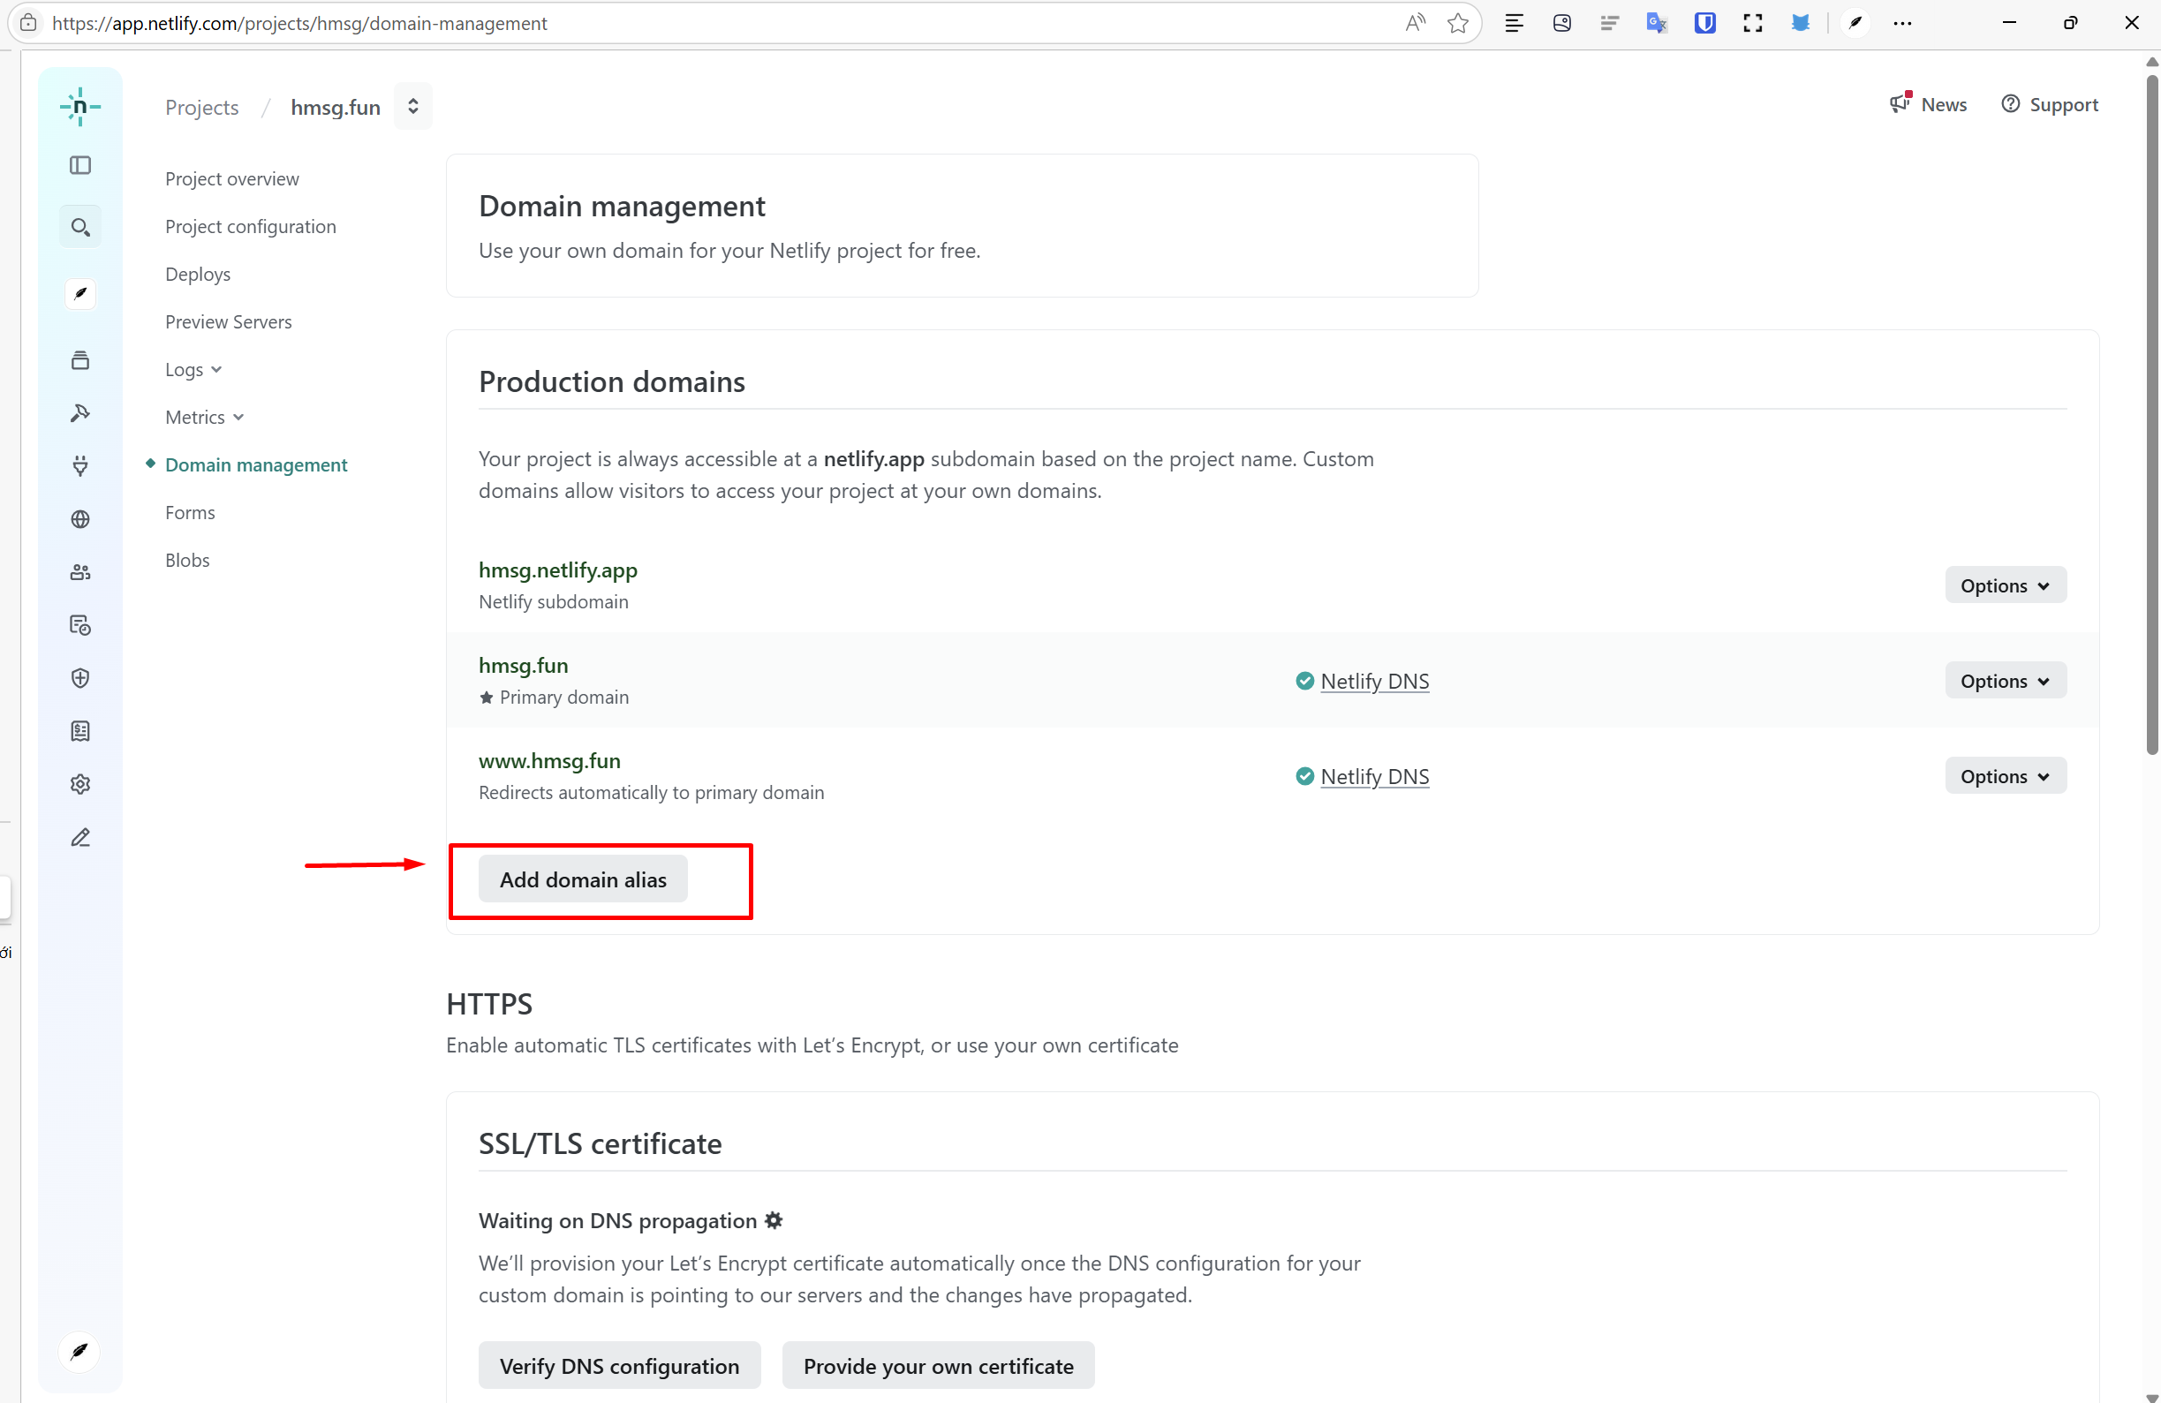The image size is (2161, 1403).
Task: Toggle the sidebar panel icon
Action: [x=79, y=165]
